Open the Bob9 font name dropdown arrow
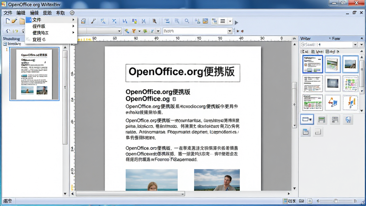The image size is (366, 206). pos(229,31)
